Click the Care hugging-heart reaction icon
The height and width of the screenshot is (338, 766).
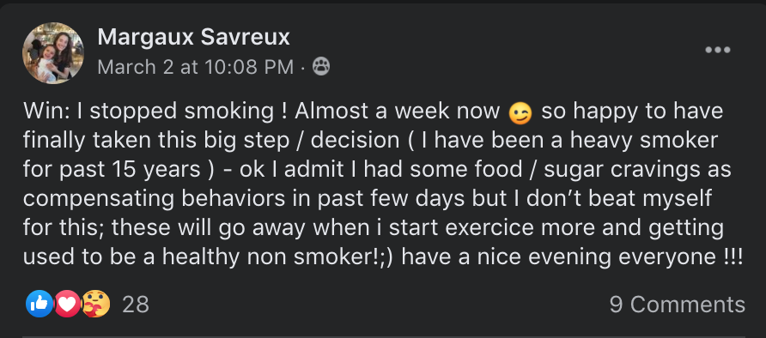click(96, 304)
